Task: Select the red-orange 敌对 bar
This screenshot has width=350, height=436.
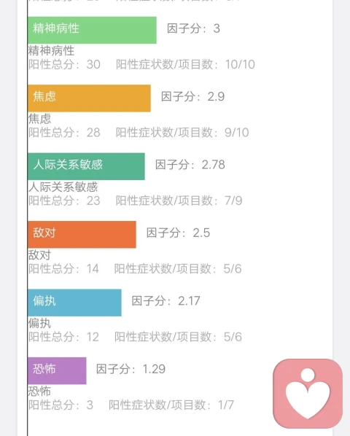Action: [x=82, y=235]
